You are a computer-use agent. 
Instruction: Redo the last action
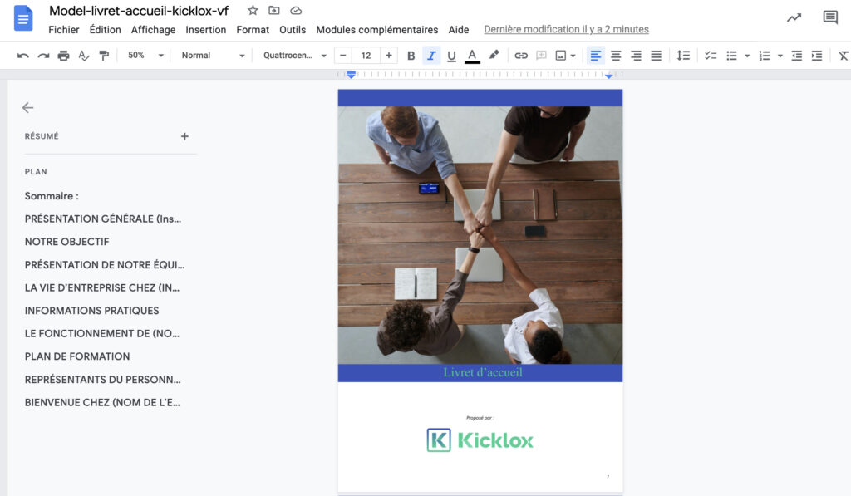[x=43, y=56]
